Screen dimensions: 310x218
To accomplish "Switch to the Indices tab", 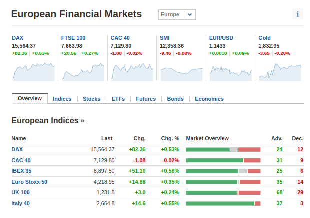I will point(62,99).
